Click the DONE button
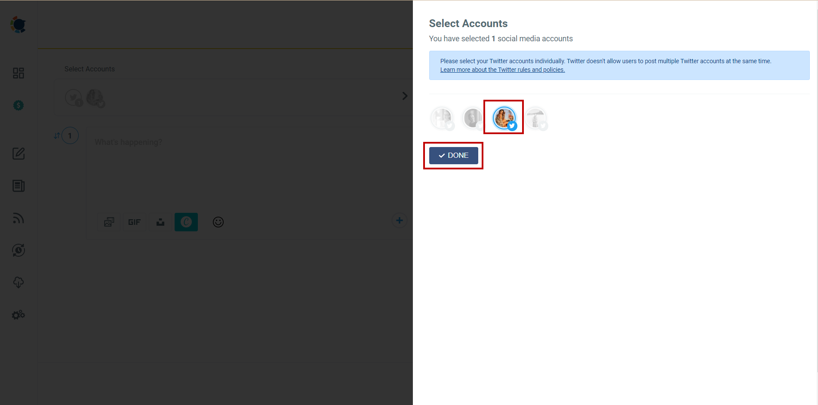818x405 pixels. click(453, 155)
